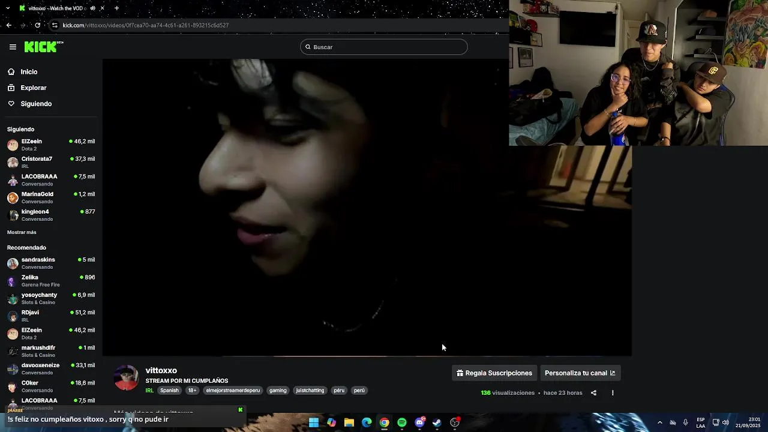Open sandraskins recommended channel
The image size is (768, 432).
[x=51, y=263]
